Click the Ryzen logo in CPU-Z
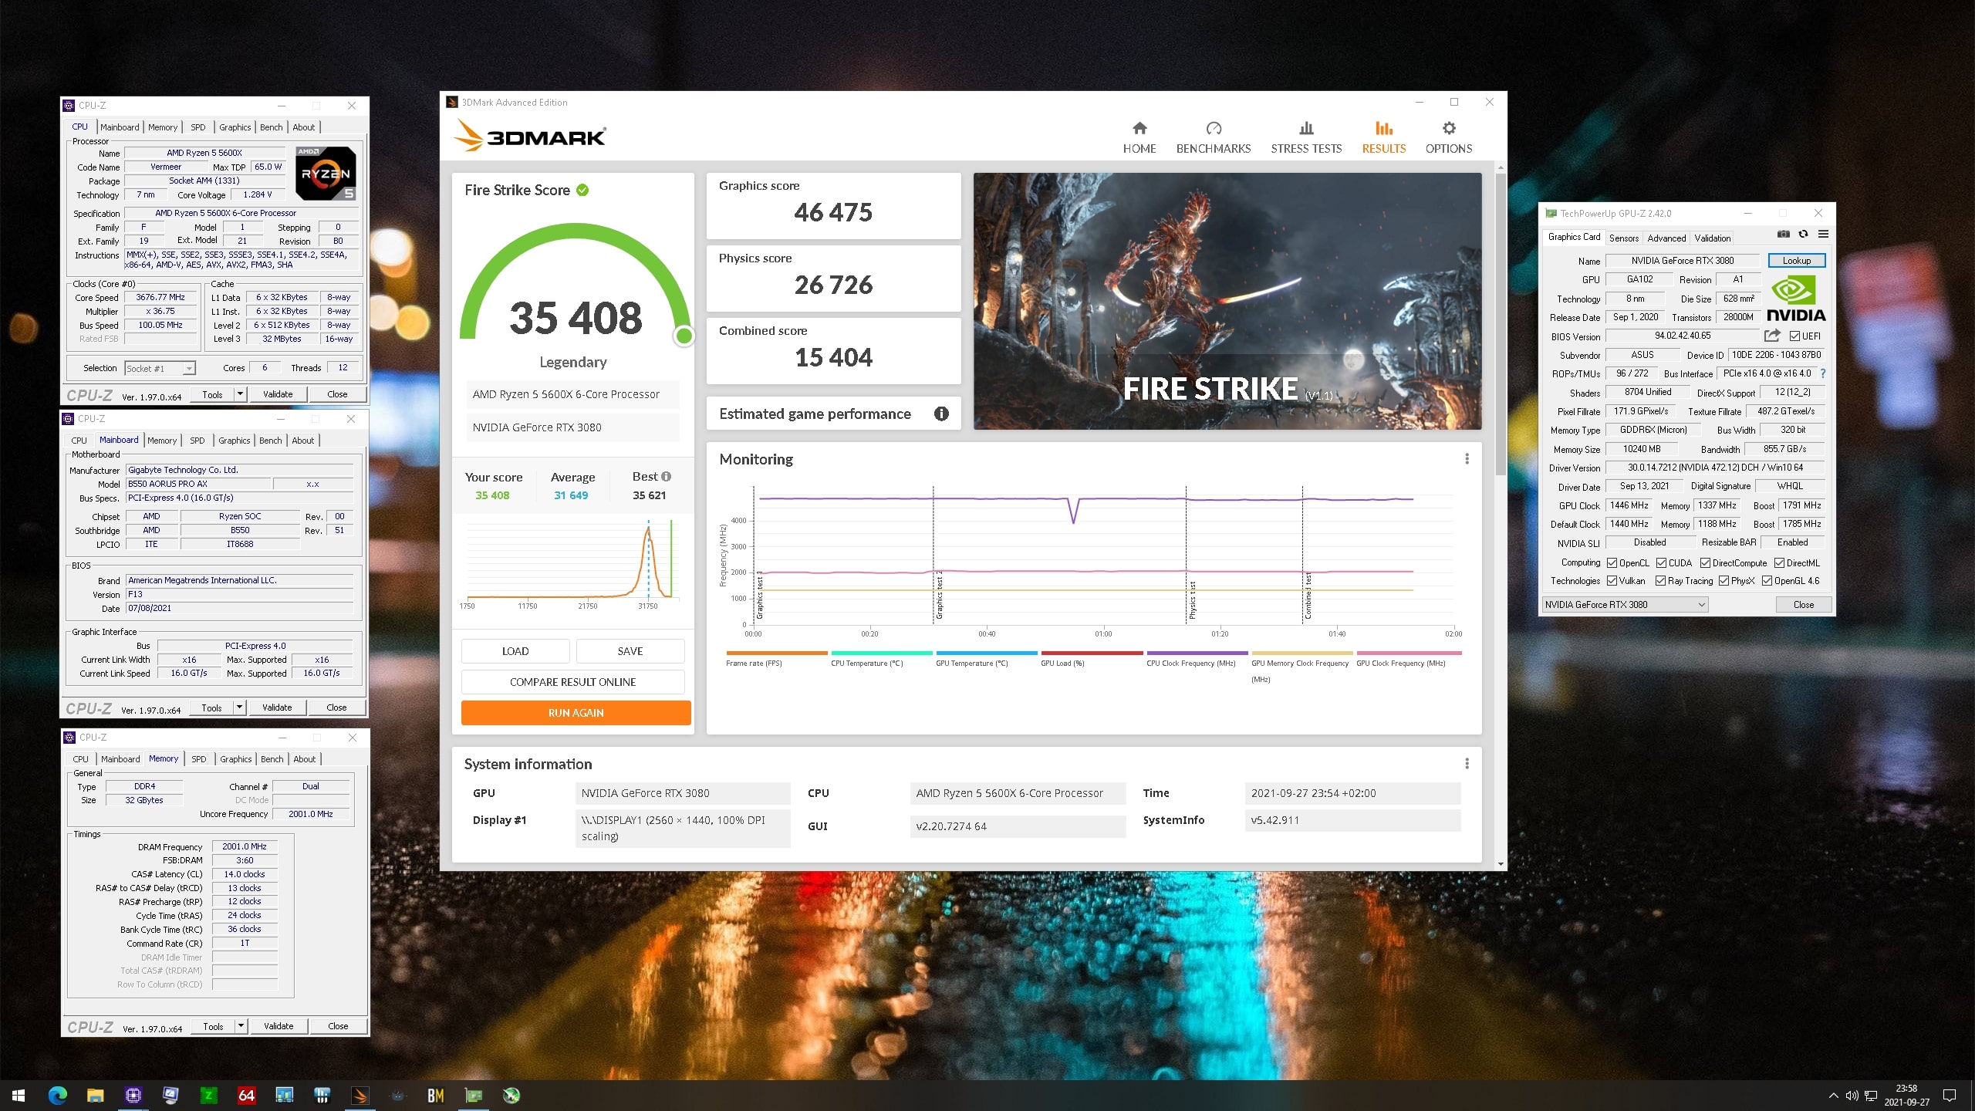The image size is (1975, 1111). 326,173
